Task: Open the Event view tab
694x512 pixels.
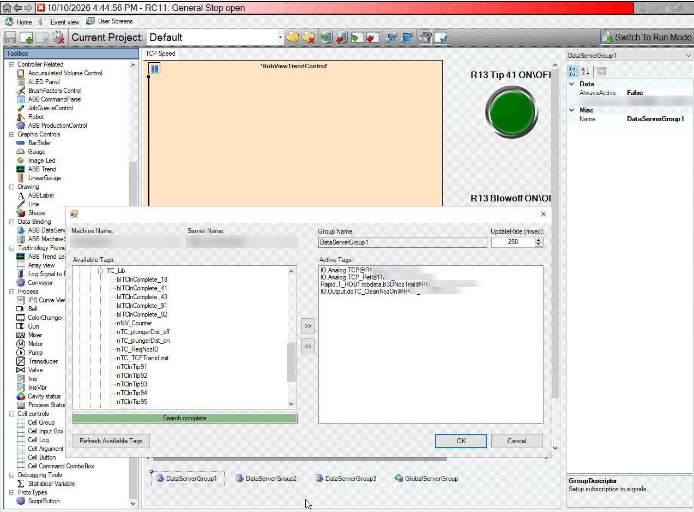Action: click(59, 22)
